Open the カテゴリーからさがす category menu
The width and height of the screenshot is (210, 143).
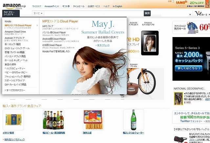pos(11,13)
